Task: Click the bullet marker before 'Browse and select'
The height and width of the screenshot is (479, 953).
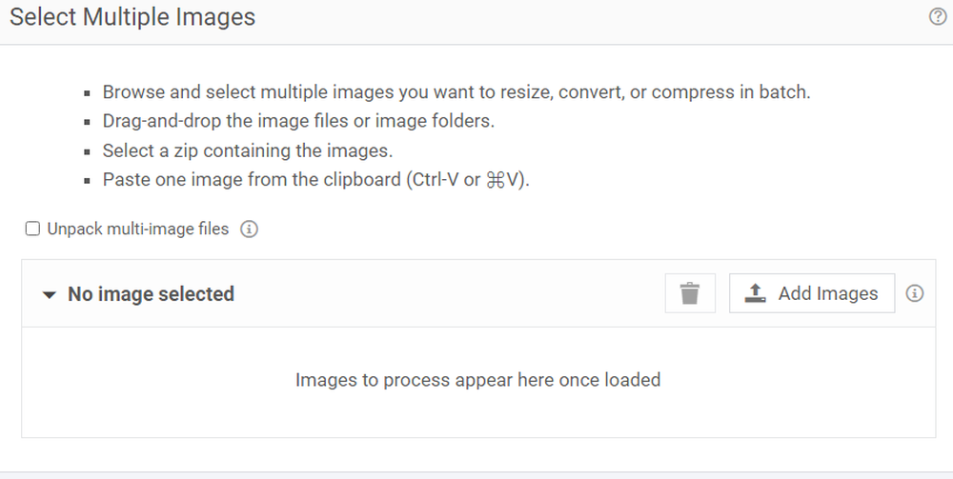Action: [88, 93]
